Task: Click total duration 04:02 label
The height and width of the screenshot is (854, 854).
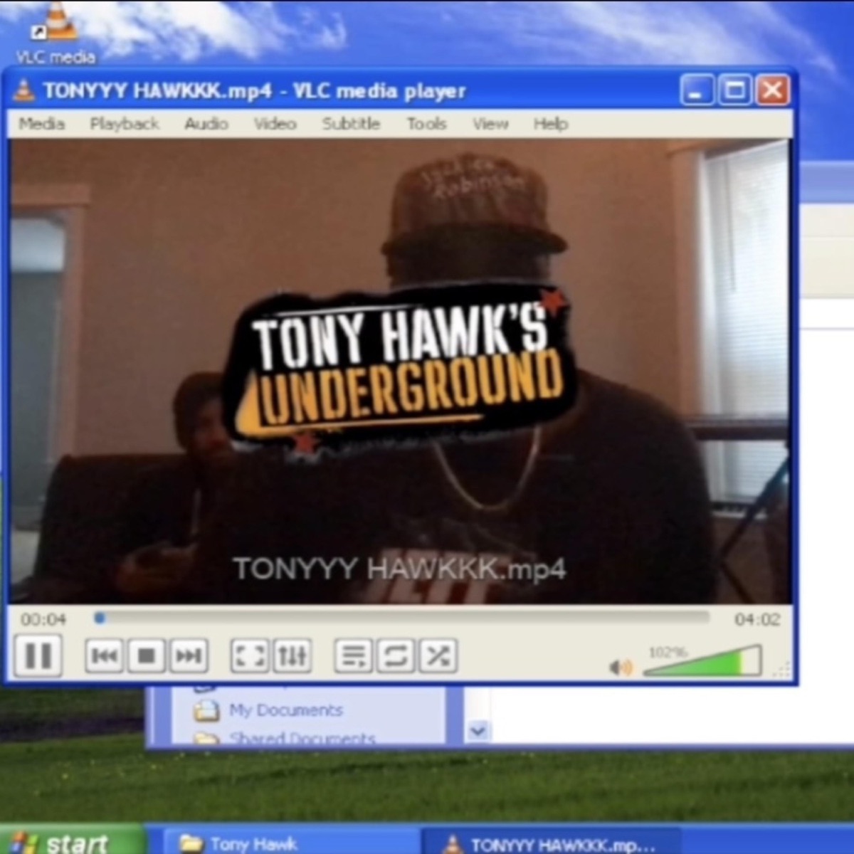Action: pos(757,619)
